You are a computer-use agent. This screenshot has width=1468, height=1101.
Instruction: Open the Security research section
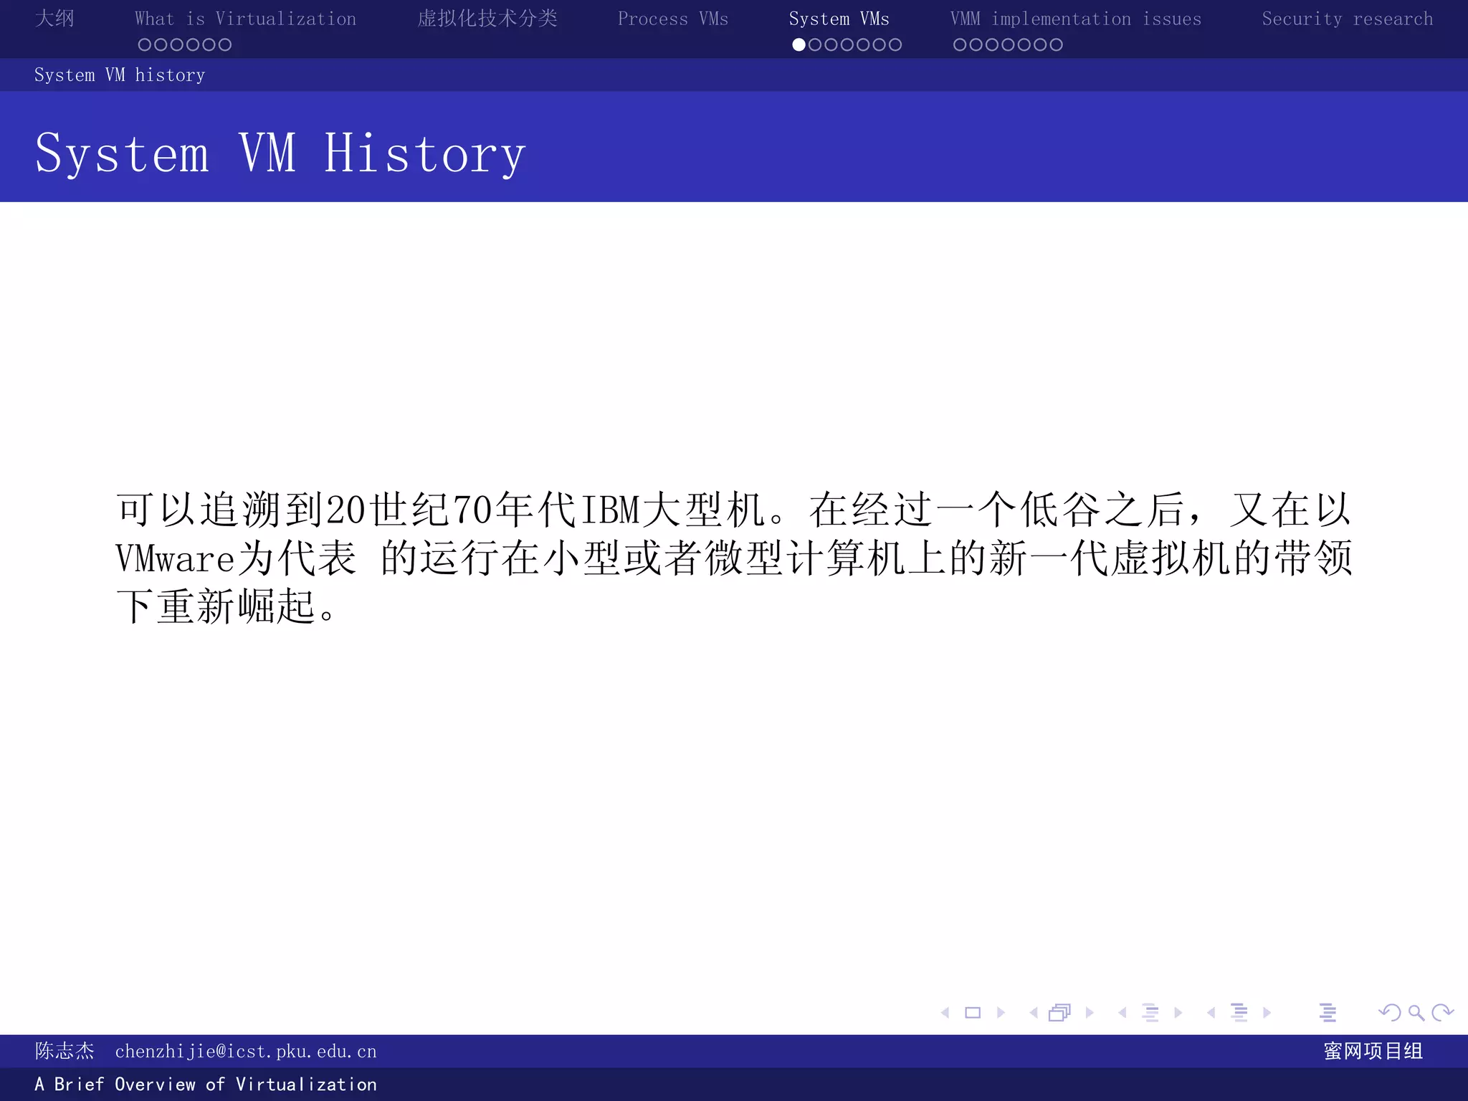click(x=1348, y=19)
